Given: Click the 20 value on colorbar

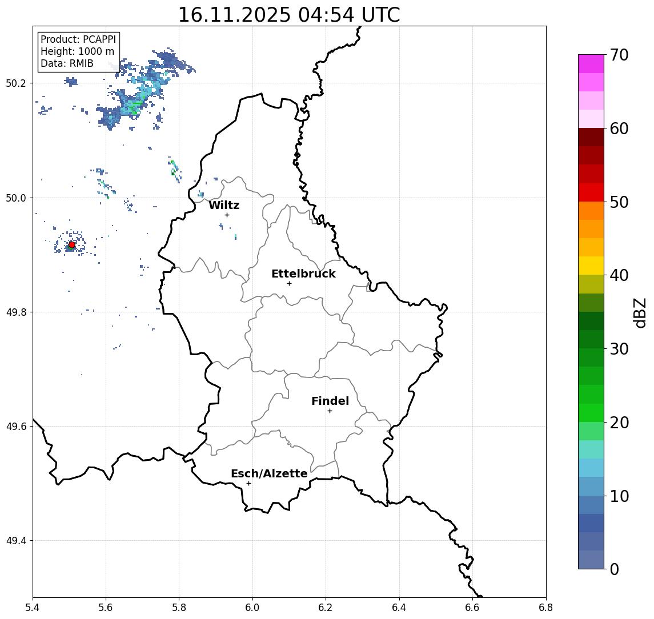Looking at the screenshot, I should [619, 423].
